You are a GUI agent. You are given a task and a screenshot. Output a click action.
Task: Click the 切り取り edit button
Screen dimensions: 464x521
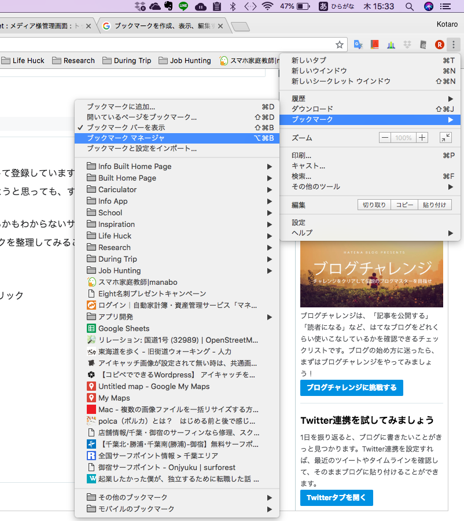click(374, 205)
